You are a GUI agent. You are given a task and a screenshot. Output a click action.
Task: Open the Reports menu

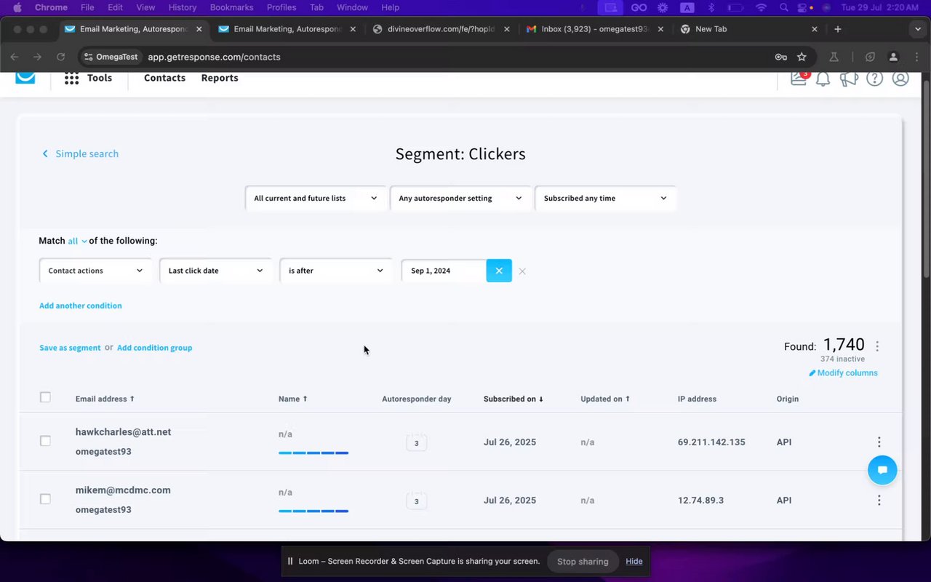click(220, 78)
